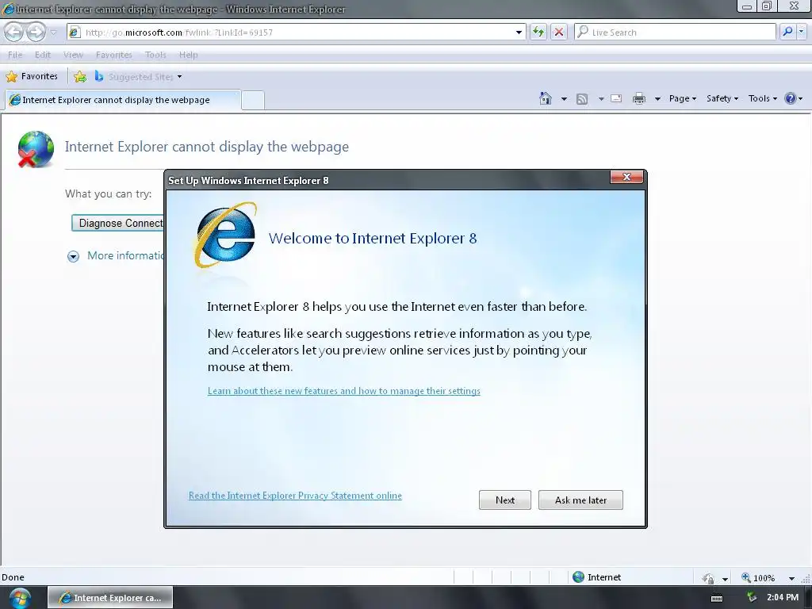
Task: Open the Favorites menu in menu bar
Action: [x=114, y=55]
